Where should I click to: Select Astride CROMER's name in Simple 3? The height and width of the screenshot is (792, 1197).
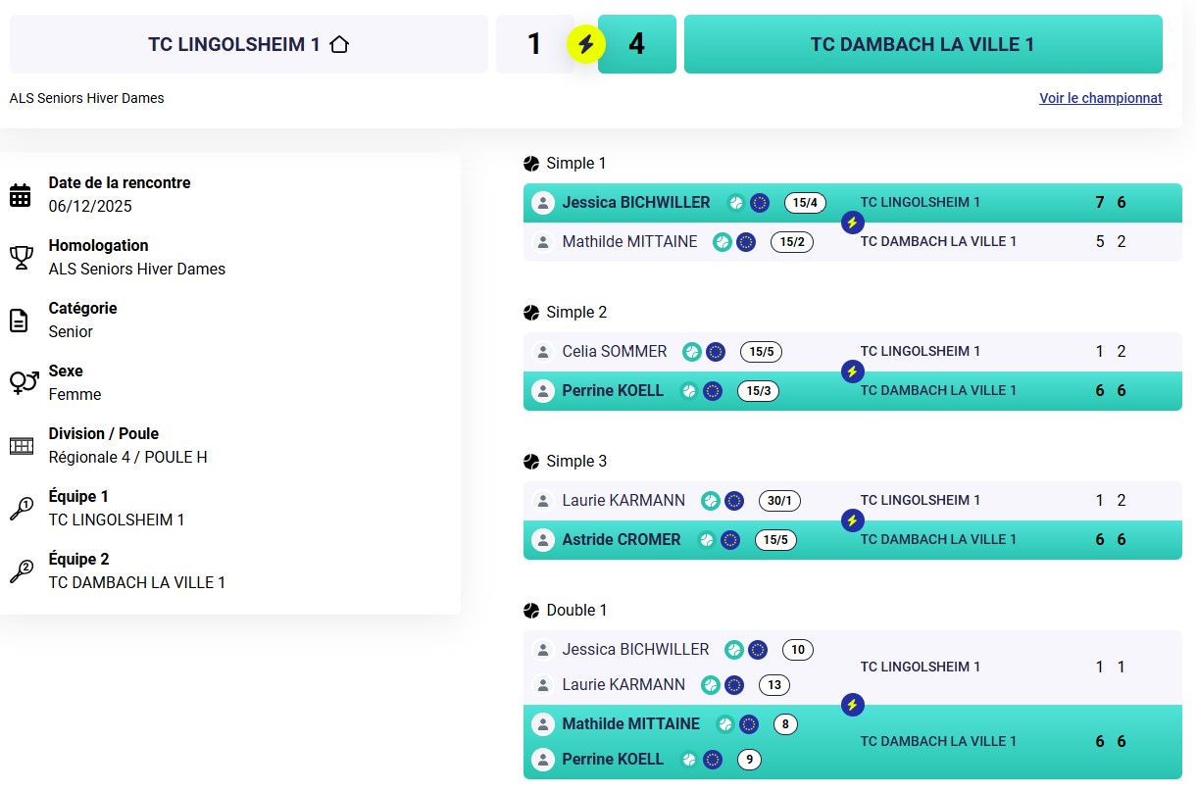click(621, 540)
